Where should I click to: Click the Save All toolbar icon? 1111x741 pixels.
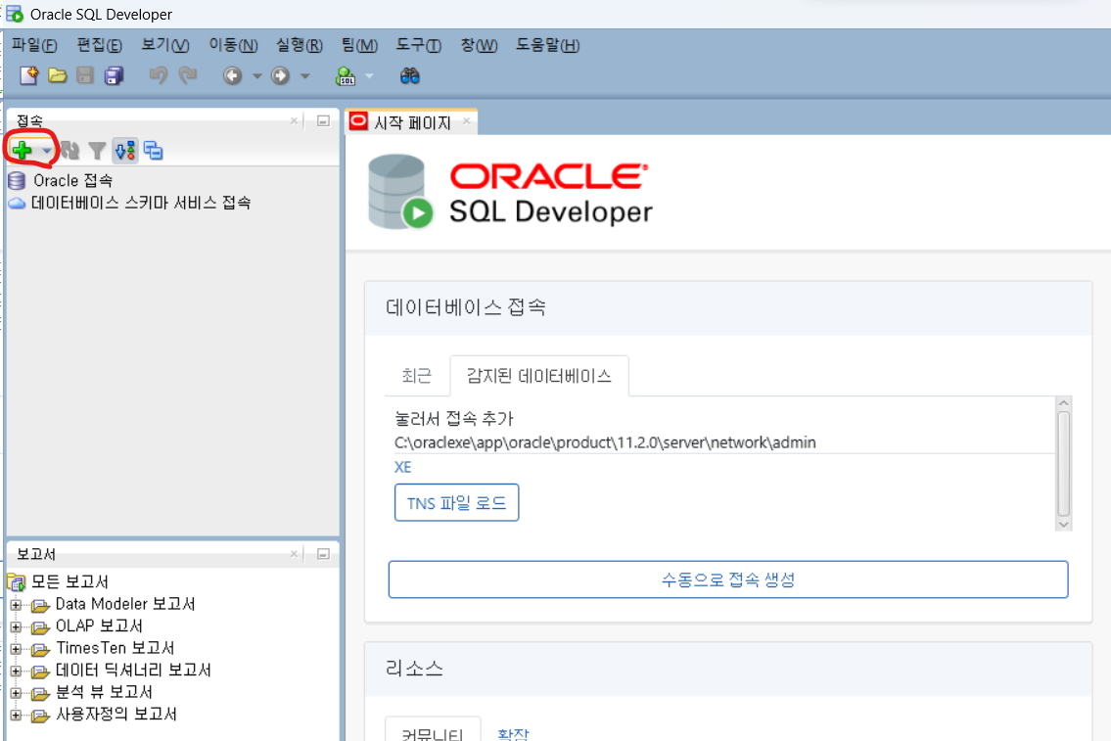(115, 75)
